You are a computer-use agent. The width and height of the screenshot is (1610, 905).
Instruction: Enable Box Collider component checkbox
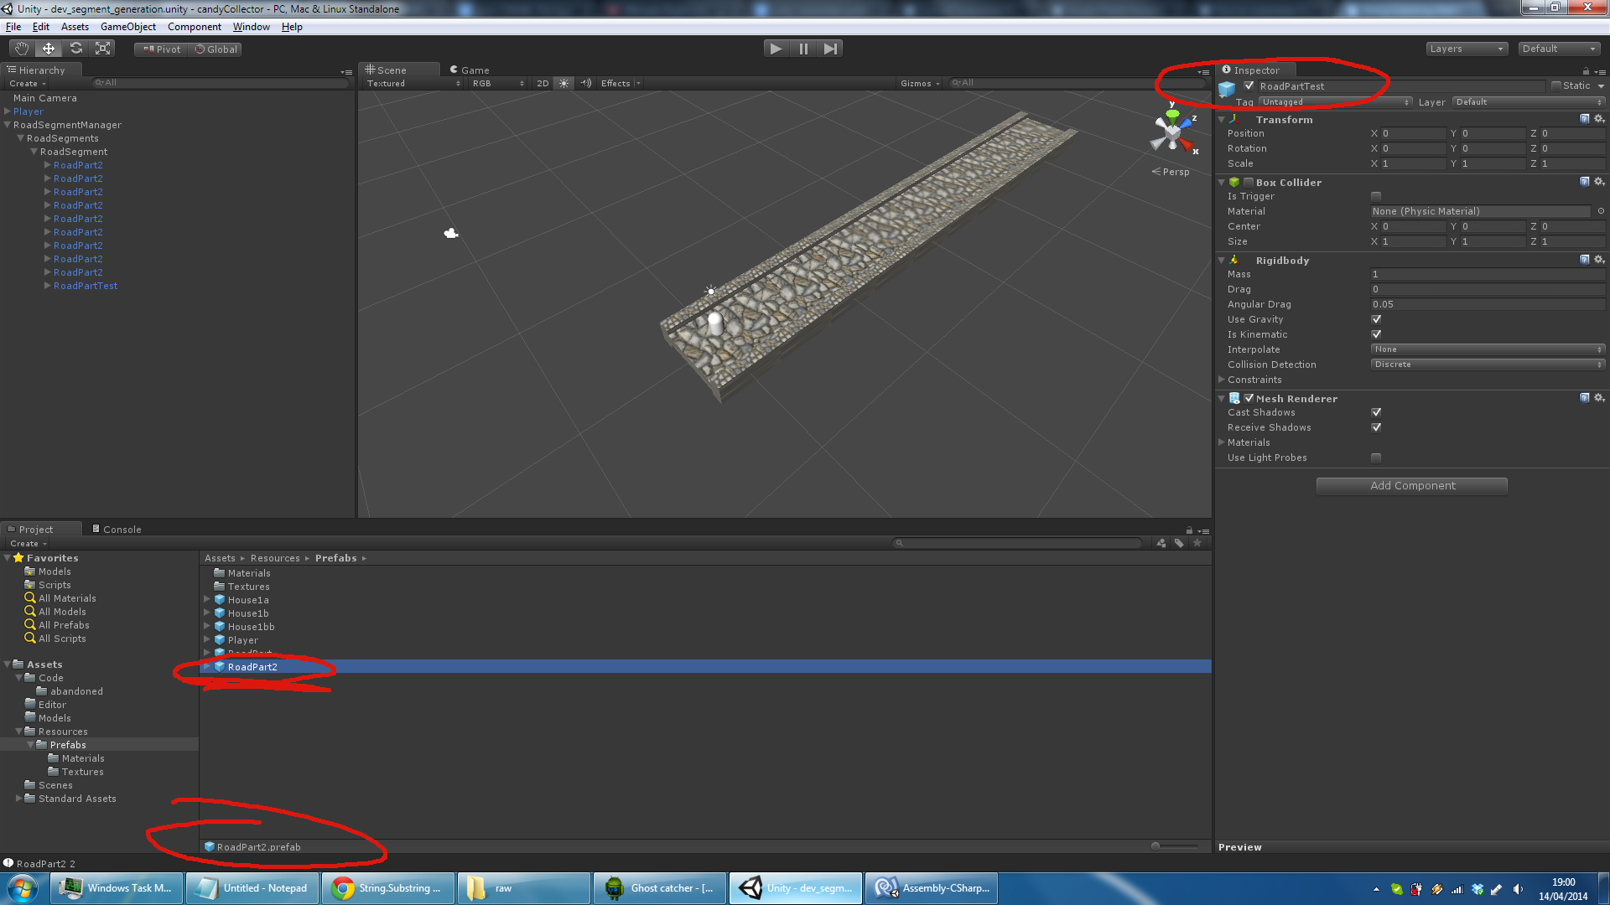tap(1249, 182)
